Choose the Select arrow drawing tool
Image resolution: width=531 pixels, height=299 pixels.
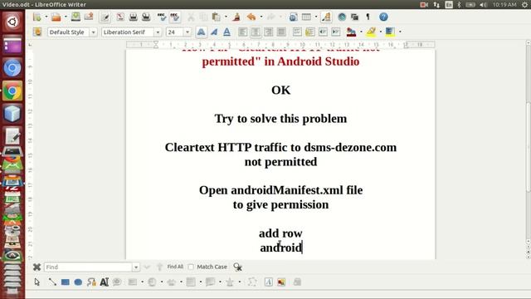pos(37,282)
